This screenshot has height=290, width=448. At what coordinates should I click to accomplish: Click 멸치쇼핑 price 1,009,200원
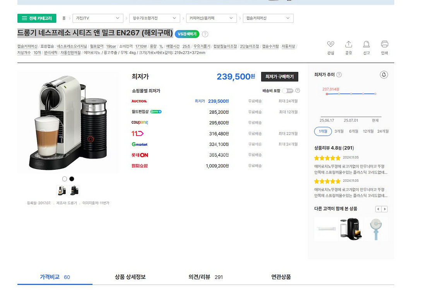coord(217,166)
